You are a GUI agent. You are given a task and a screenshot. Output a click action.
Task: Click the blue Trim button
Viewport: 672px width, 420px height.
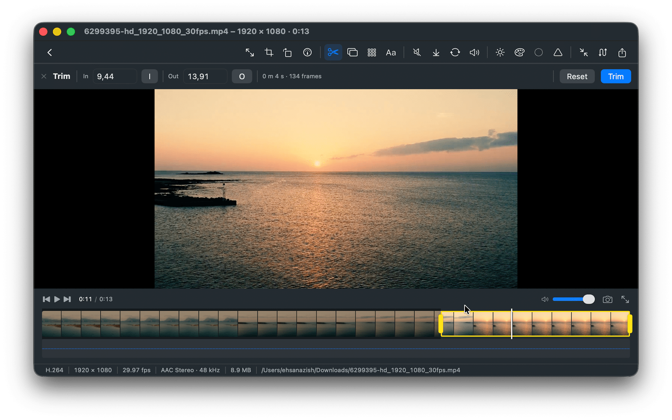[x=616, y=76]
